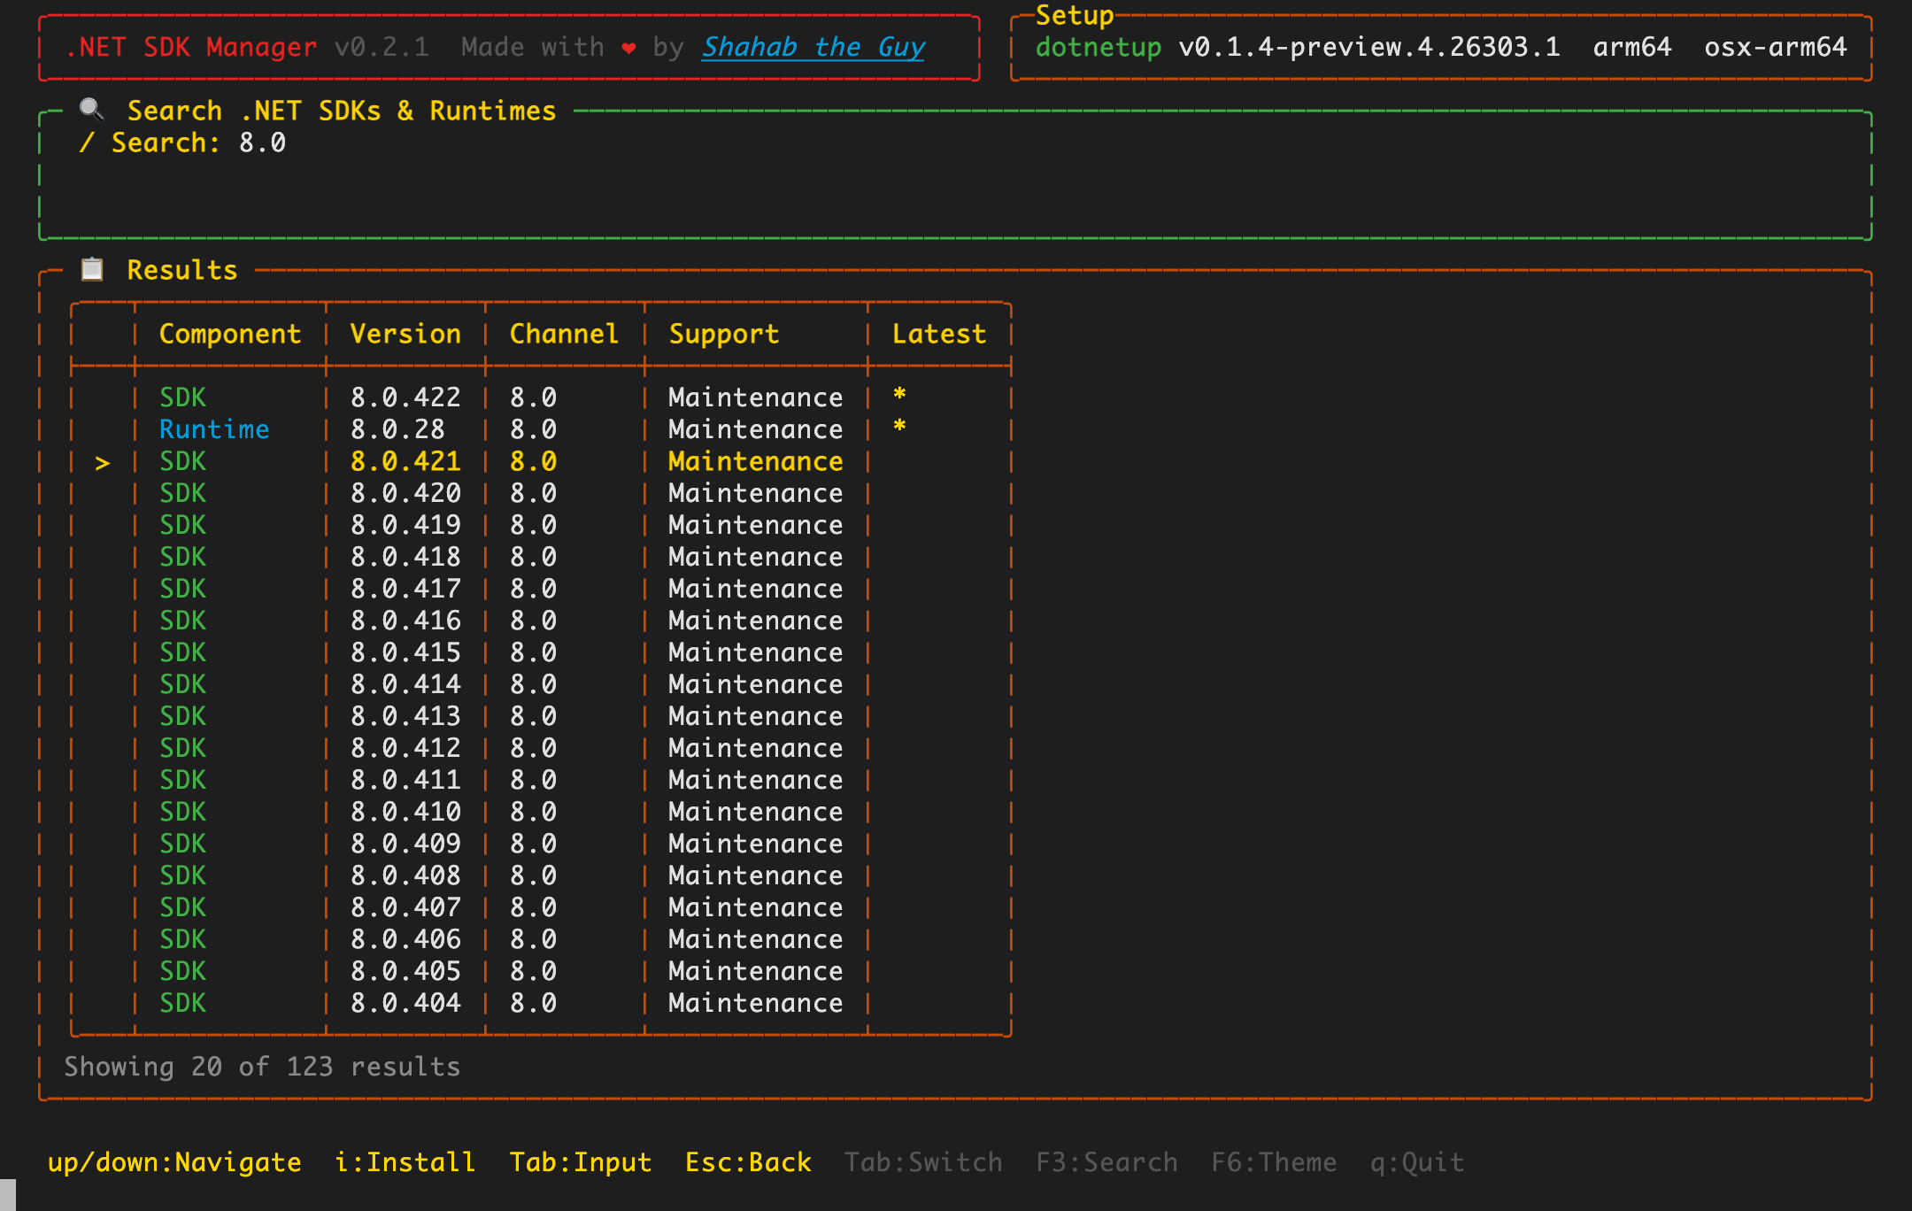Select version 8.0.419 in results
The image size is (1912, 1211).
click(405, 525)
